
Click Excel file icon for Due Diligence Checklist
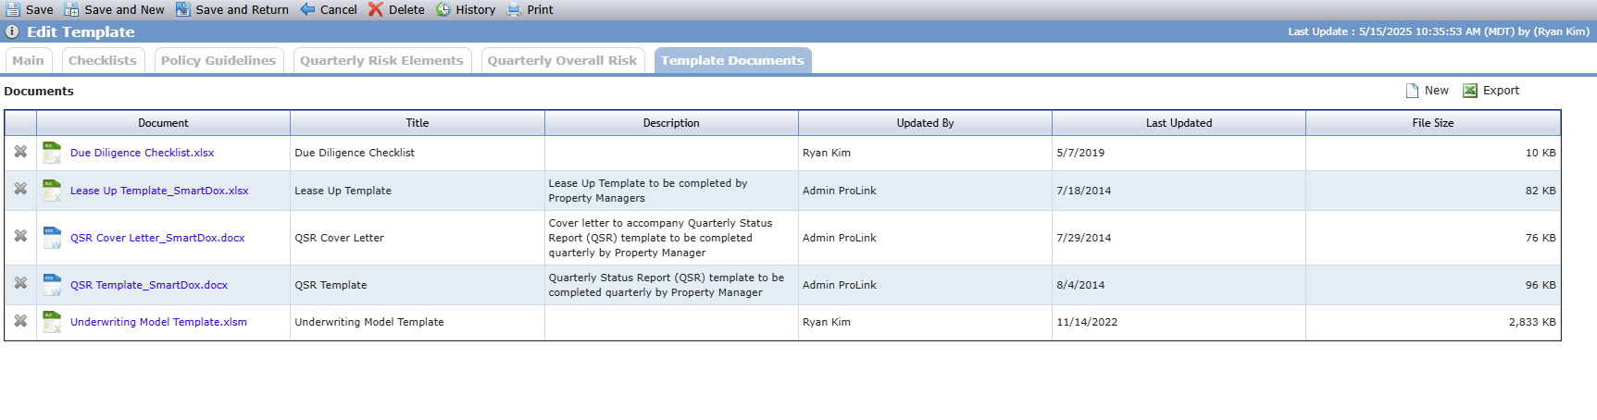pos(52,153)
